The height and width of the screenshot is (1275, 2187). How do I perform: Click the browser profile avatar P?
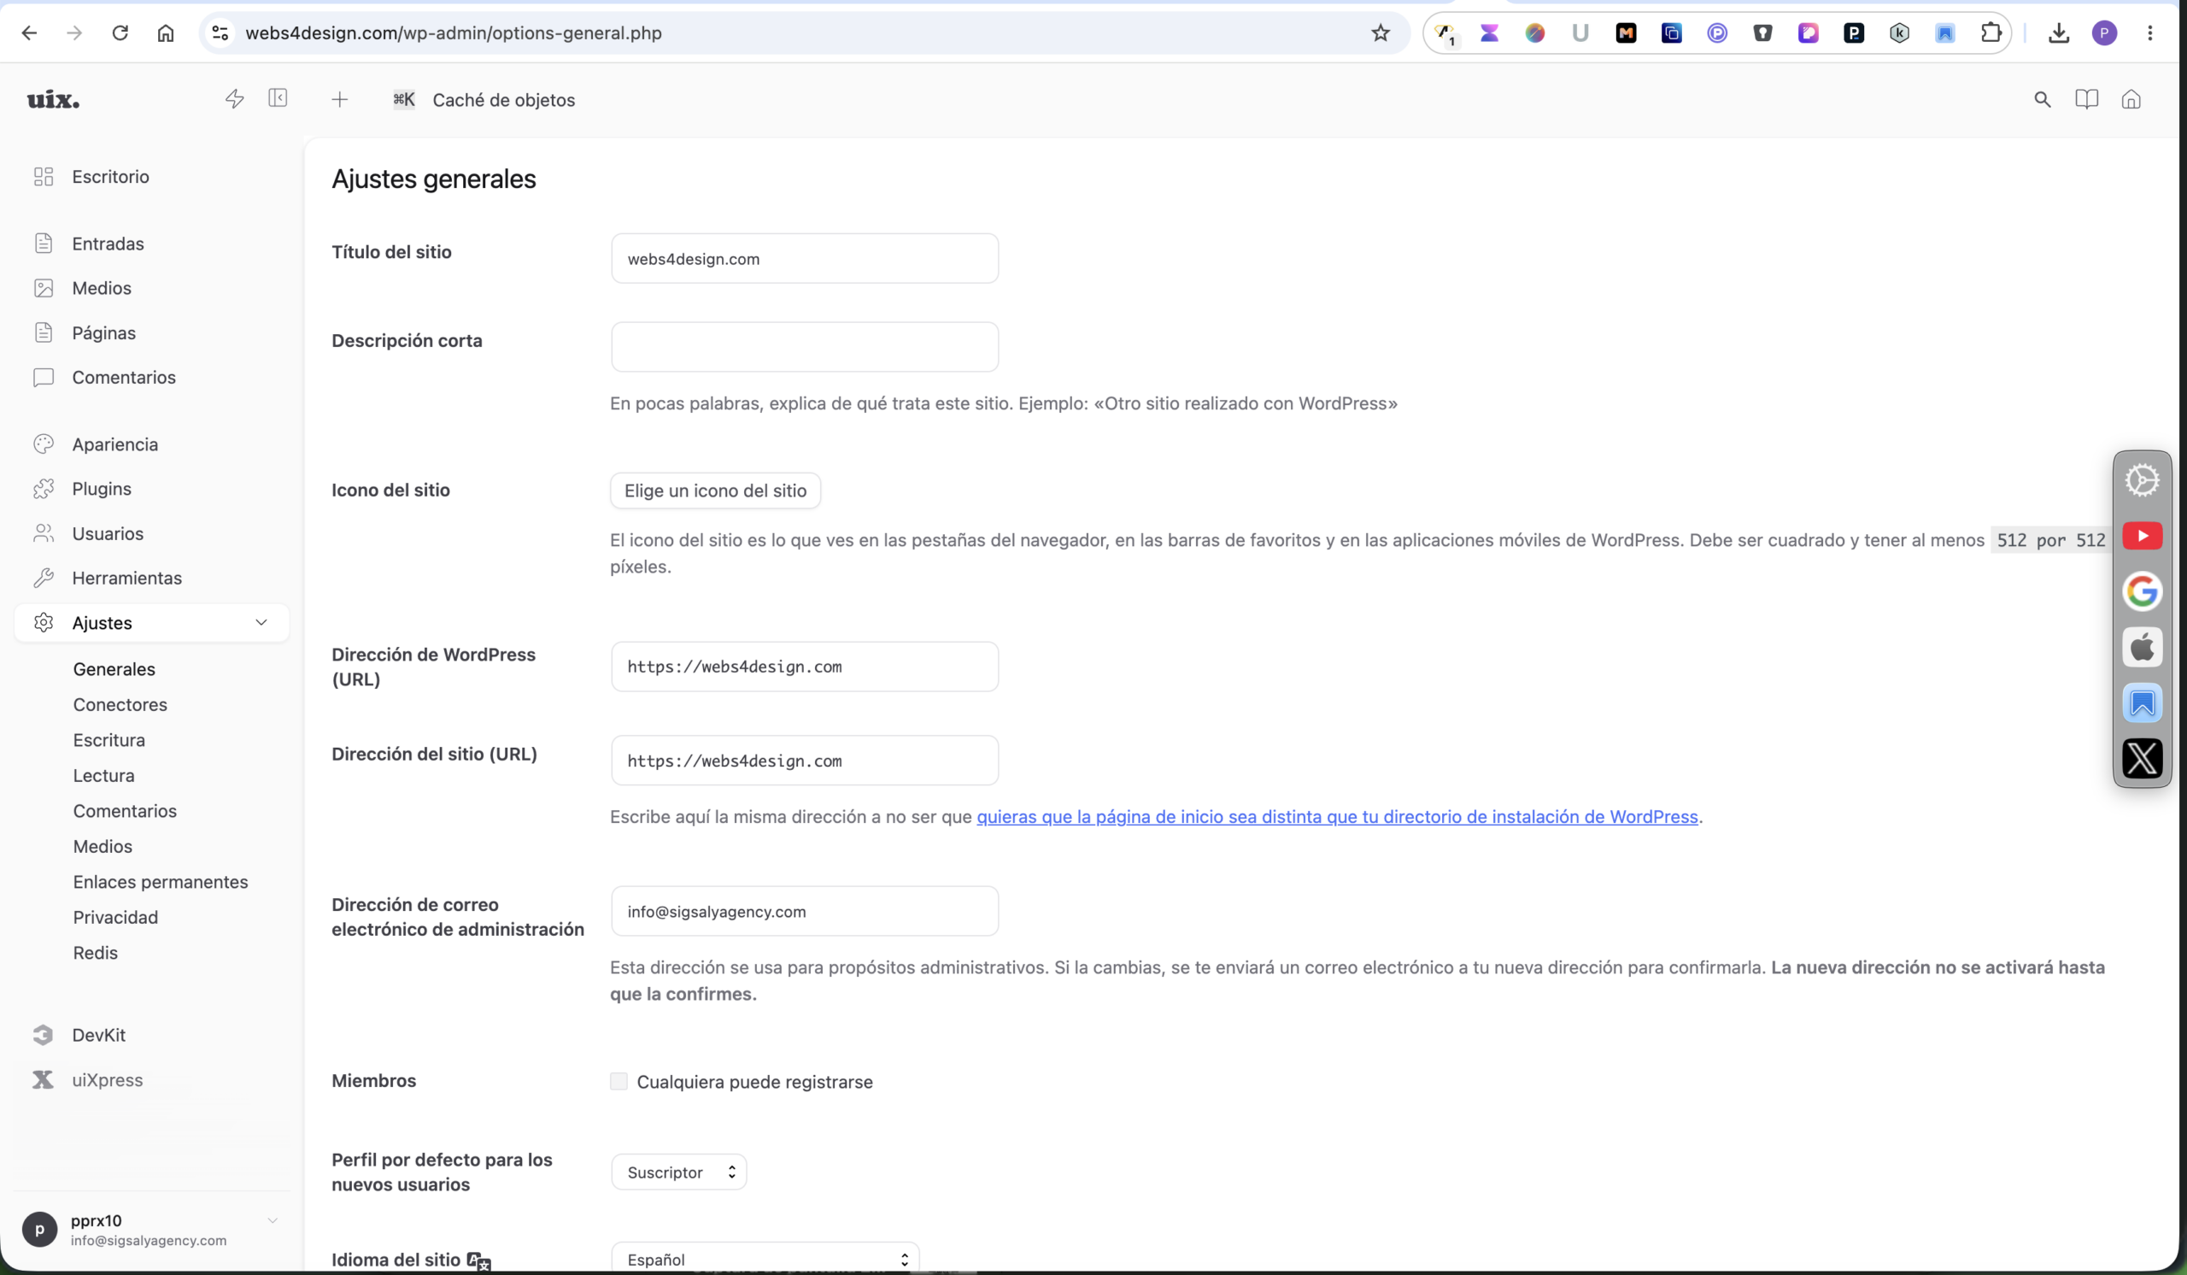(2103, 33)
